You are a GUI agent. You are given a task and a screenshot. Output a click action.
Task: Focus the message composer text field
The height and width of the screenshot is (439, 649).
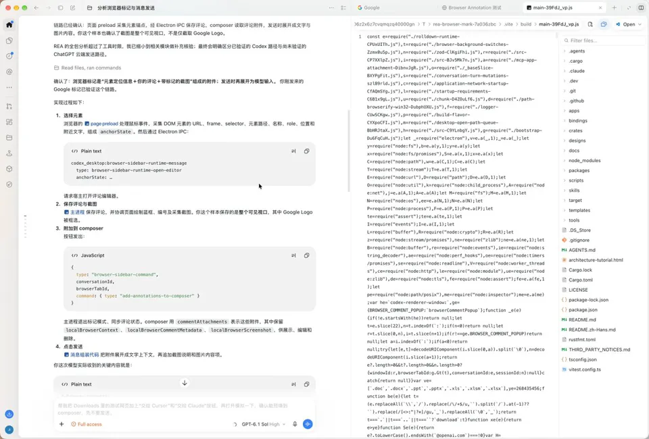click(x=184, y=409)
